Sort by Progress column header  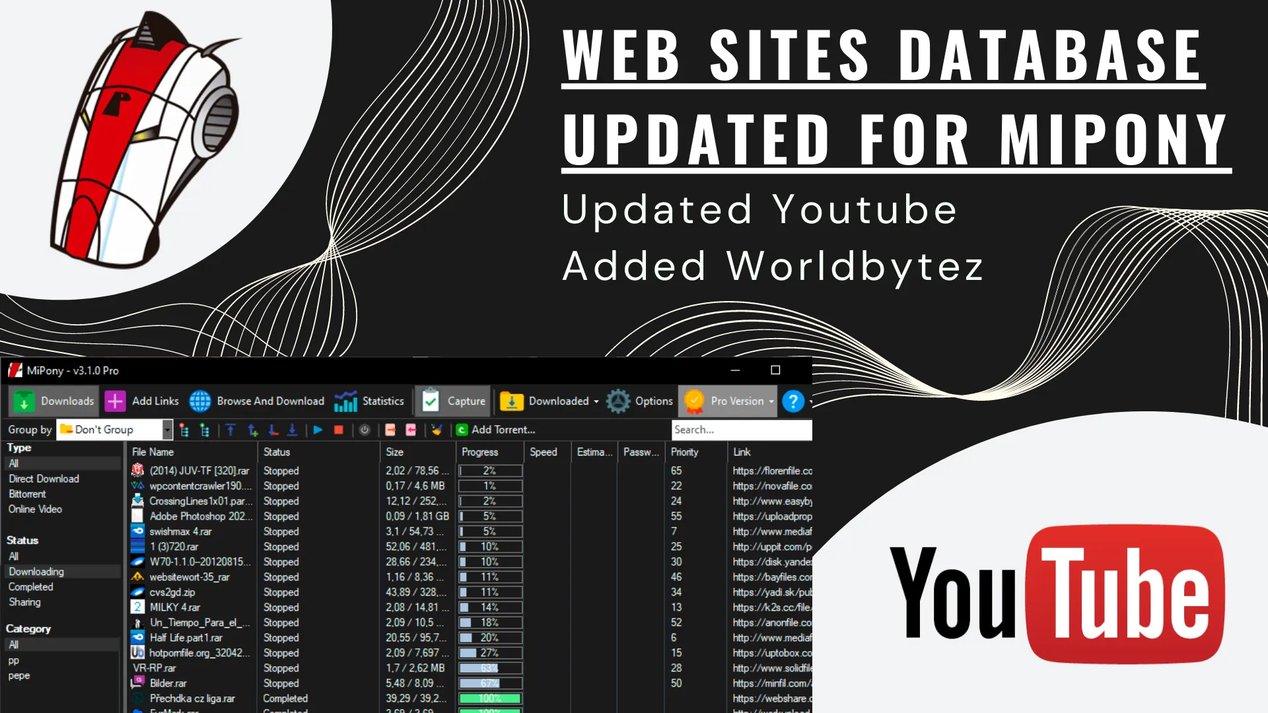click(490, 452)
